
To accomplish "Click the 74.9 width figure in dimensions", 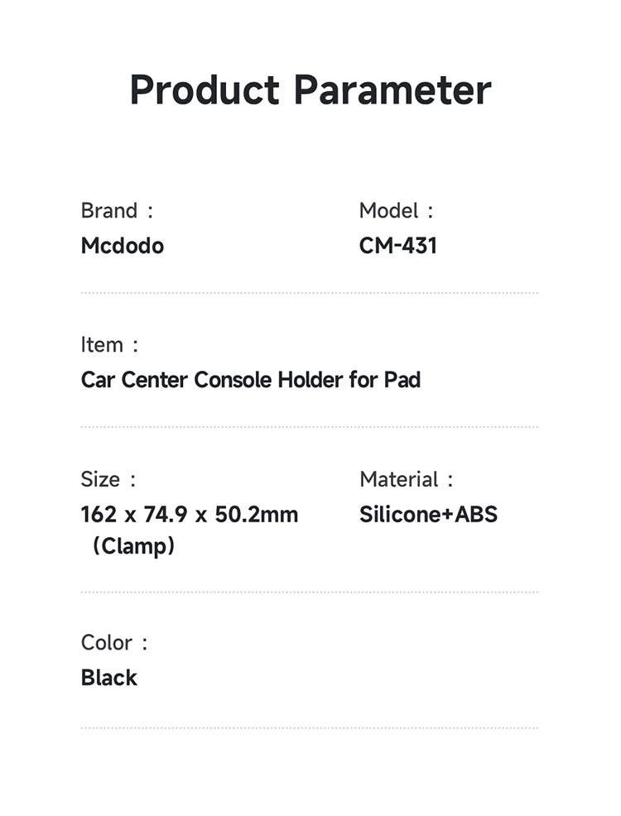I will (161, 514).
